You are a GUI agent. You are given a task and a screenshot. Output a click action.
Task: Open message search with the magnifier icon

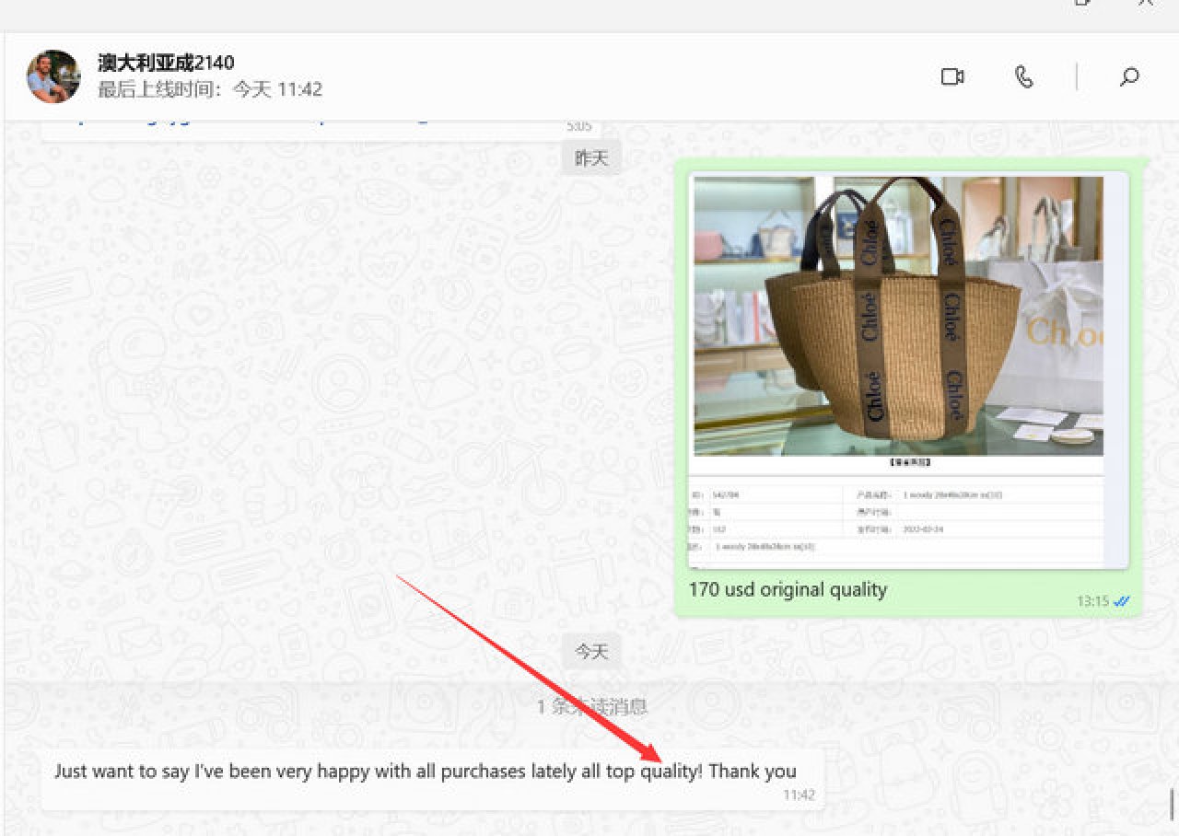(x=1129, y=77)
